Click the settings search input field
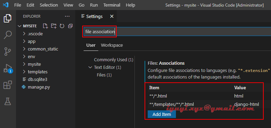271x128 pixels. (177, 31)
